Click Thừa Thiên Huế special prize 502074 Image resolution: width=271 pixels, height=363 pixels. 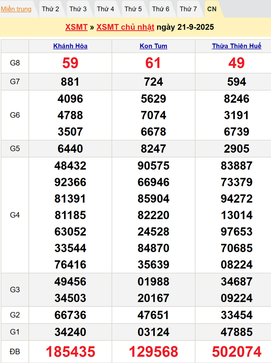tap(237, 352)
